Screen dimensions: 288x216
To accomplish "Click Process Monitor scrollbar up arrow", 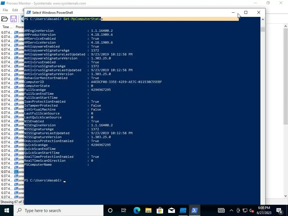I will coord(286,26).
